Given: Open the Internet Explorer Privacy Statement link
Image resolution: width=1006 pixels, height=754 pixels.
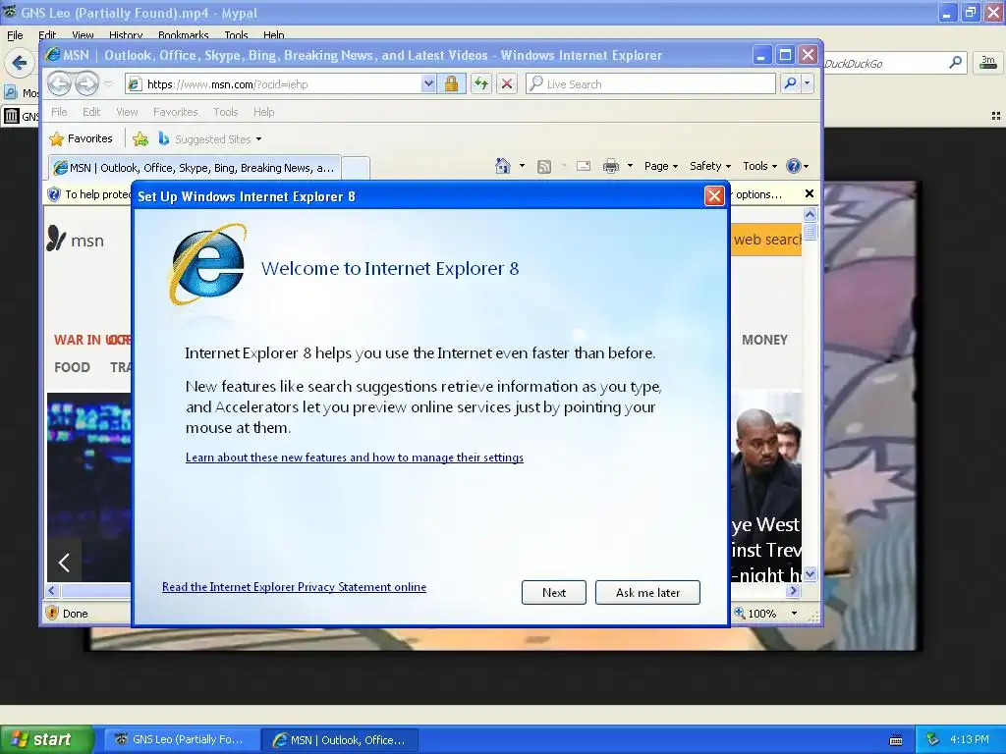Looking at the screenshot, I should (x=294, y=587).
